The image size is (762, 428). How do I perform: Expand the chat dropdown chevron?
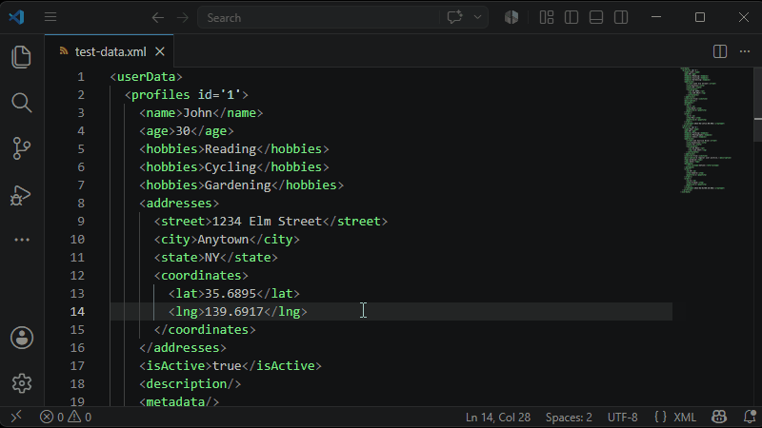point(478,17)
